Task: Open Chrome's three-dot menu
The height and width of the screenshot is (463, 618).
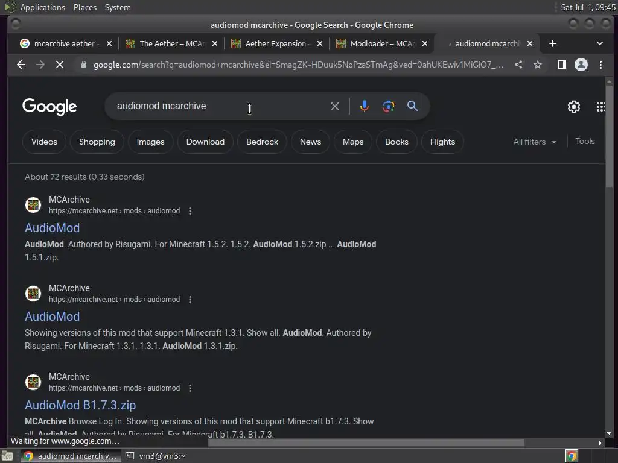Action: [600, 65]
